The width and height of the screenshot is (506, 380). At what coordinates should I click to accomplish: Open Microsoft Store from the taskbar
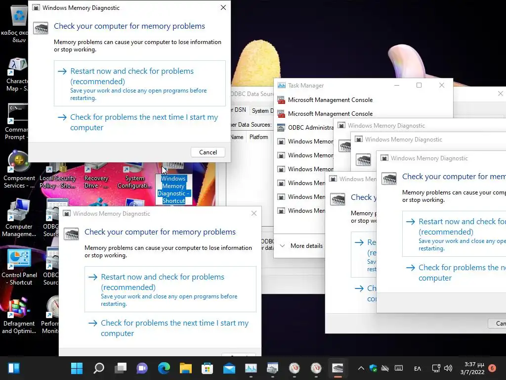click(207, 368)
